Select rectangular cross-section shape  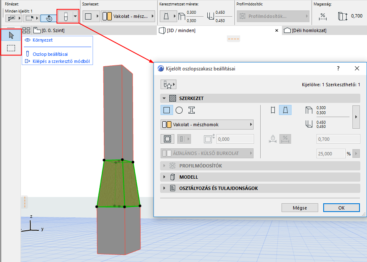coord(167,110)
